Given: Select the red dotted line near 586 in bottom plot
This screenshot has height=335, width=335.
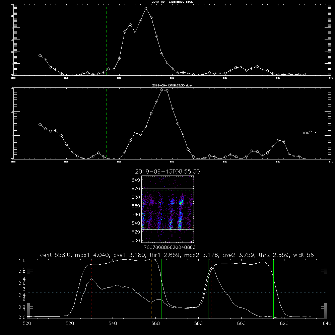Looking at the screenshot, I should (x=211, y=289).
